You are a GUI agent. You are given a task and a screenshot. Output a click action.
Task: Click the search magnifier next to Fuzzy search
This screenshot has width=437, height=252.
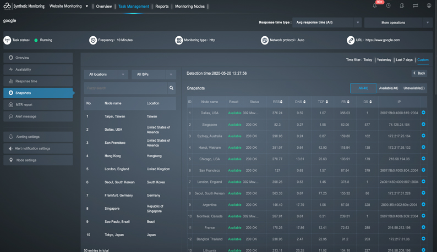(x=172, y=88)
